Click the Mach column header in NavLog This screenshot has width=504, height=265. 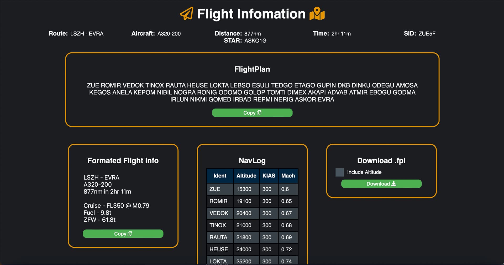[288, 176]
